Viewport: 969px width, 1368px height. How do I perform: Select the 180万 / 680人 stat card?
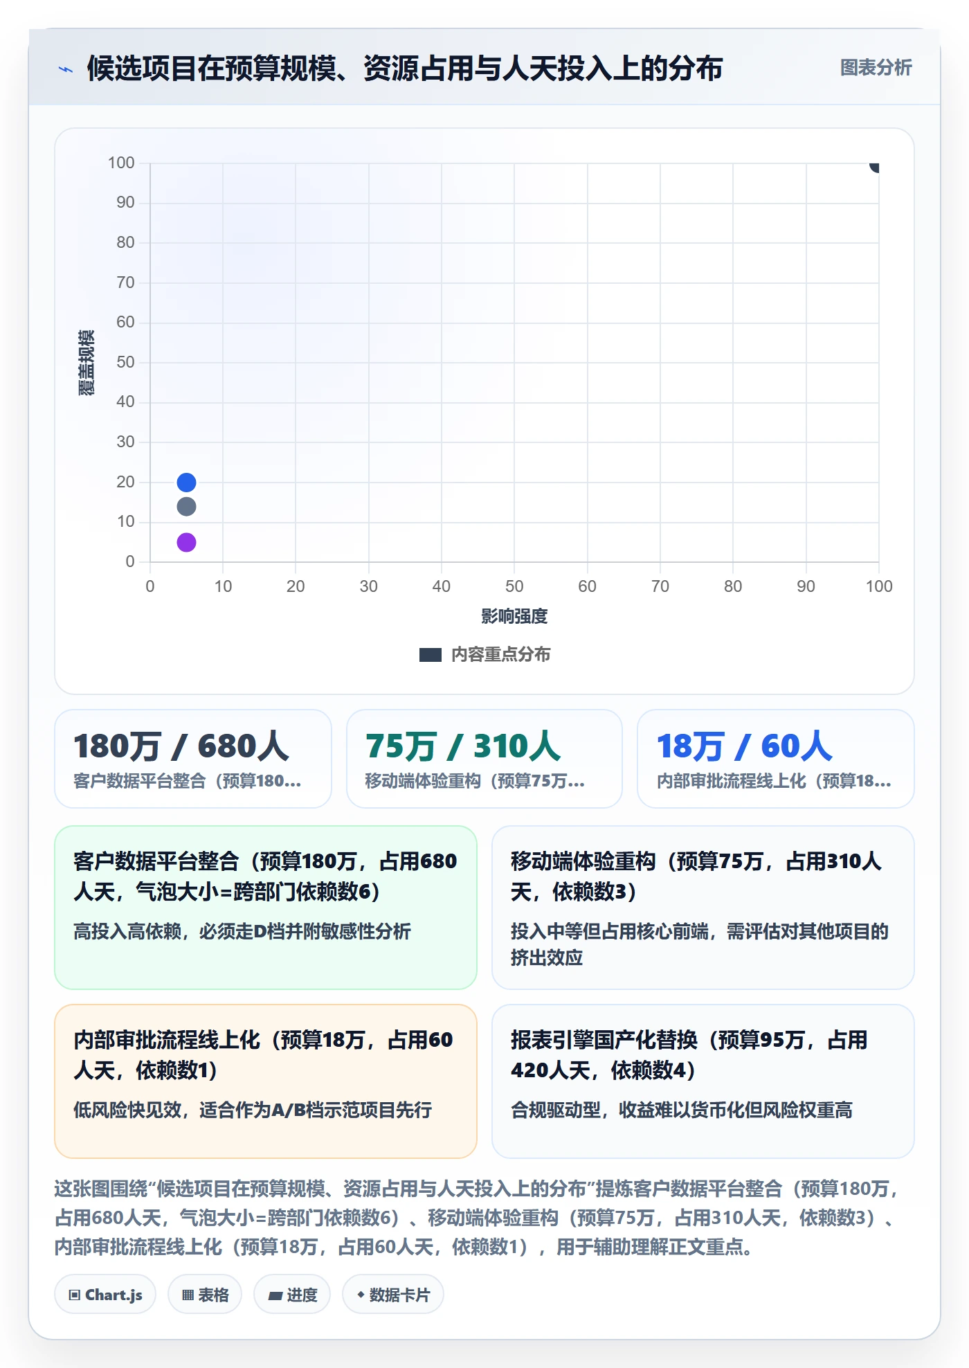coord(193,759)
